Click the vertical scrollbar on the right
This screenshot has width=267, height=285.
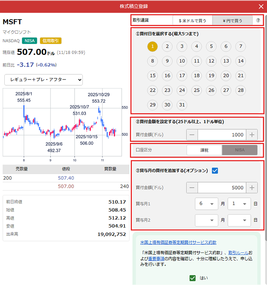coord(265,117)
